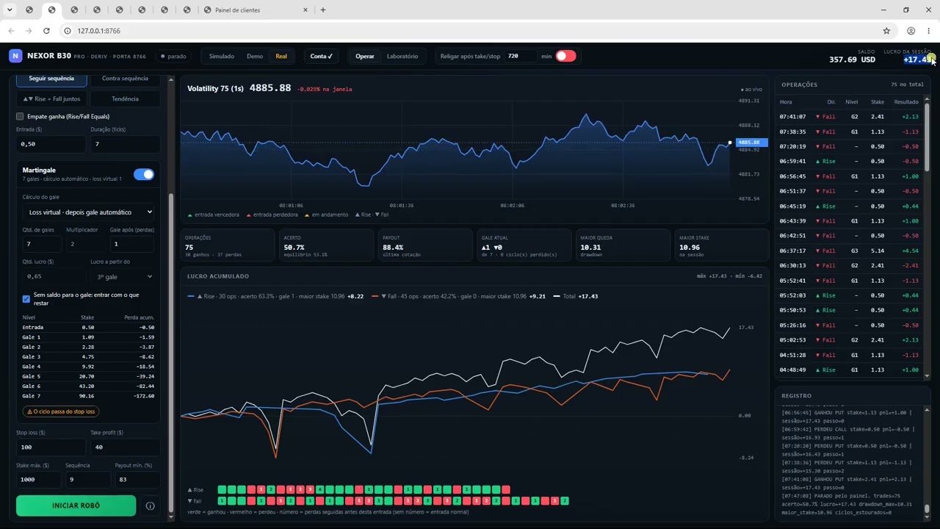Edit the Qtd. de gales field
Screen dimensions: 940x529
42,243
